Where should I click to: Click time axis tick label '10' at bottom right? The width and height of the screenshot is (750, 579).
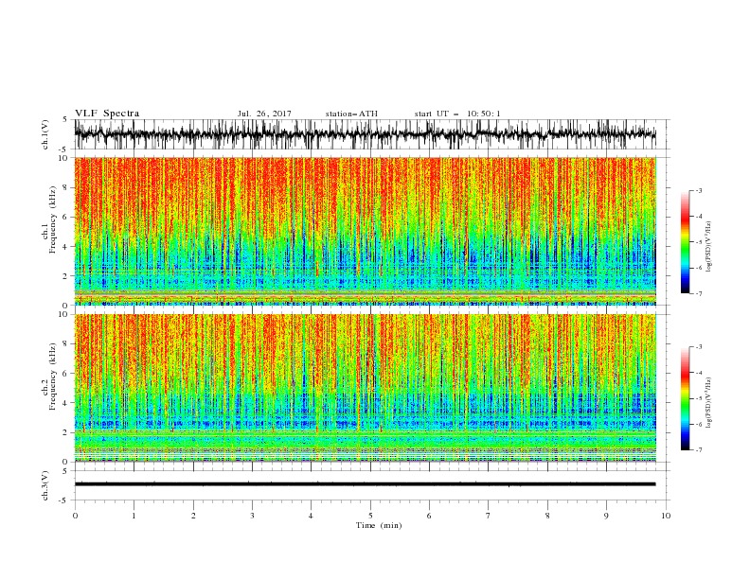pyautogui.click(x=666, y=516)
